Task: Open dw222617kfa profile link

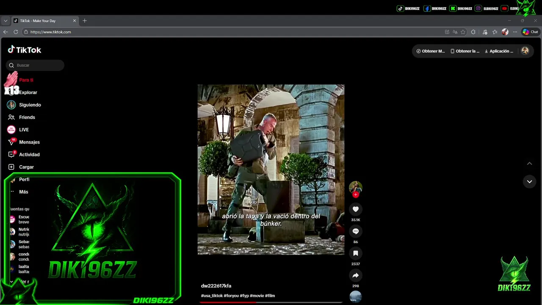Action: pos(216,286)
